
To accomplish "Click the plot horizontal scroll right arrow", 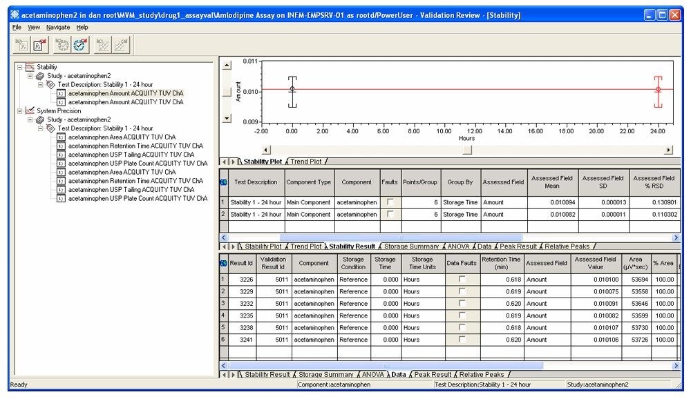I will click(668, 150).
